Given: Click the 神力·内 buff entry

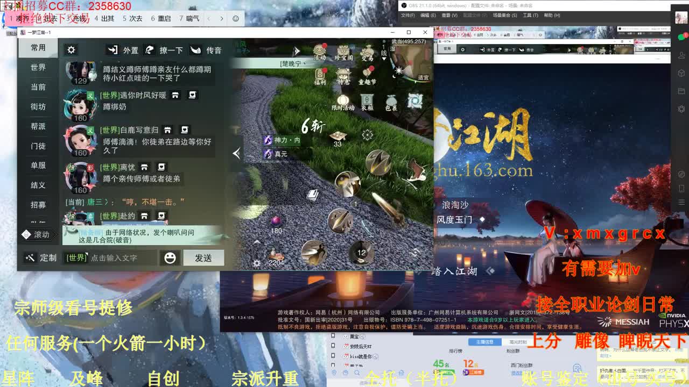Looking at the screenshot, I should click(282, 140).
